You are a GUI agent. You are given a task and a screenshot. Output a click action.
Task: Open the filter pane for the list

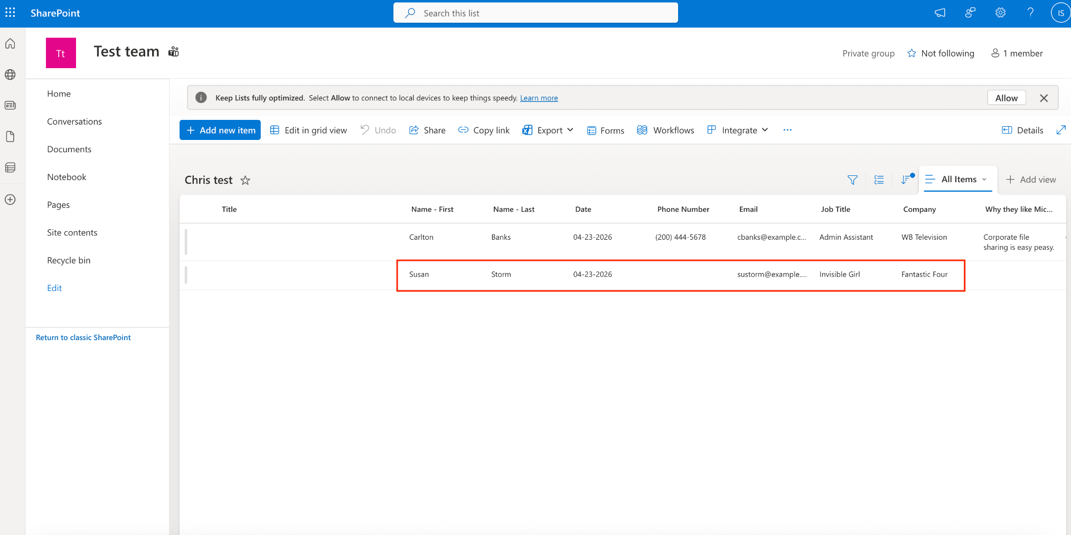(852, 180)
